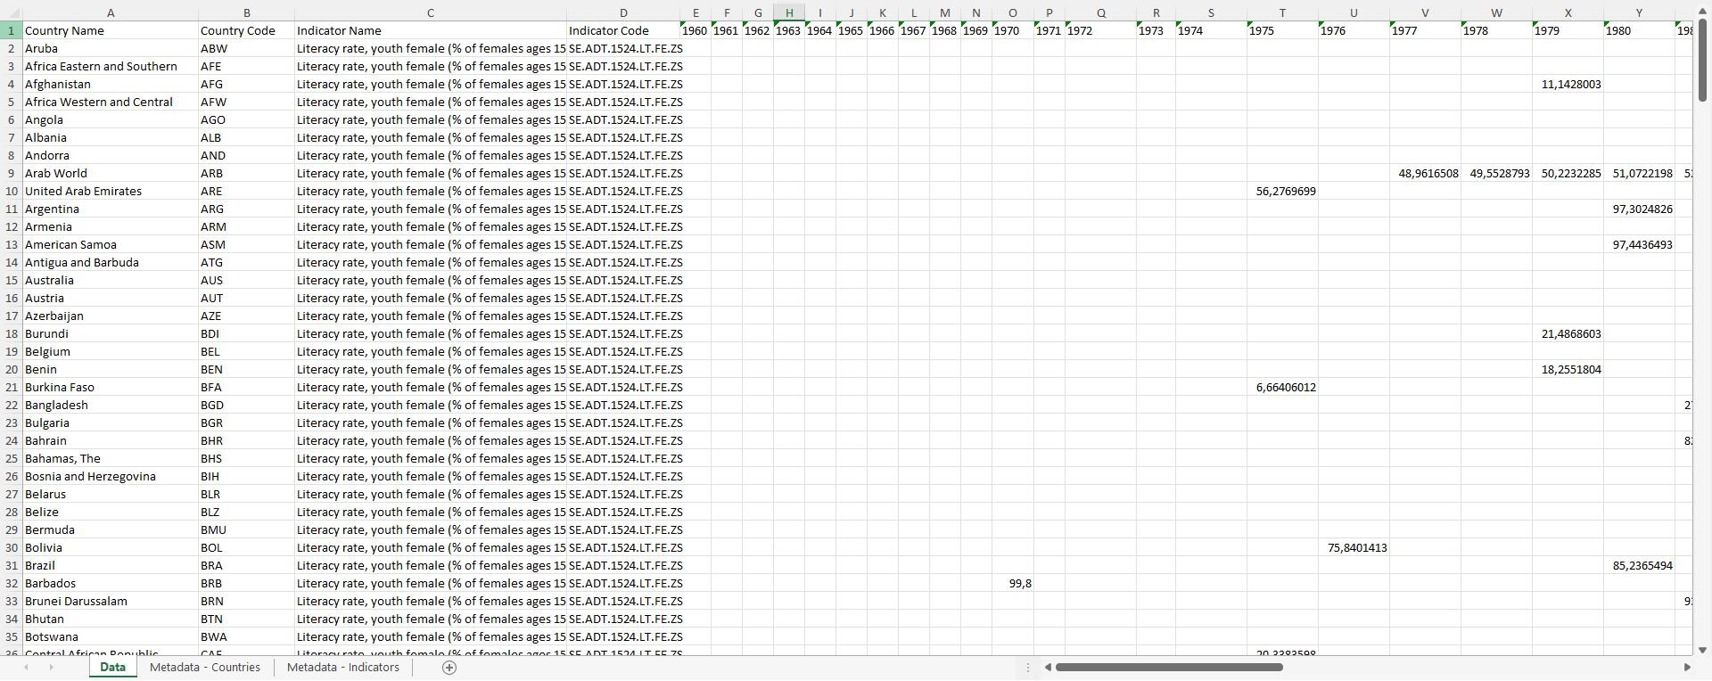Select column Y header
Screen dimensions: 1712x681
pos(1639,12)
